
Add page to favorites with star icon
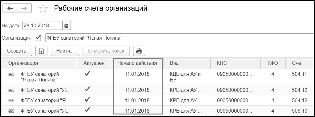[43, 9]
